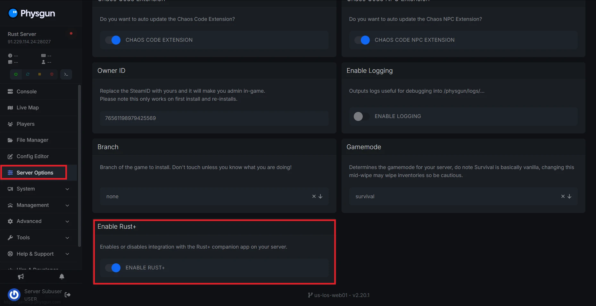Image resolution: width=596 pixels, height=306 pixels.
Task: Open the terminal prompt icon button
Action: pyautogui.click(x=66, y=74)
